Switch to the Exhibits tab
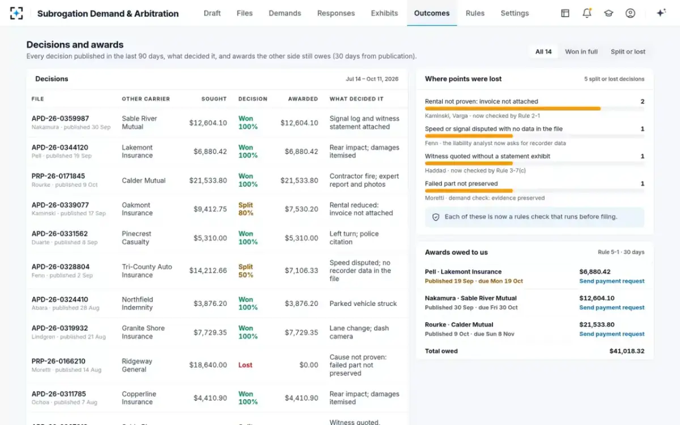This screenshot has height=425, width=680. point(385,13)
